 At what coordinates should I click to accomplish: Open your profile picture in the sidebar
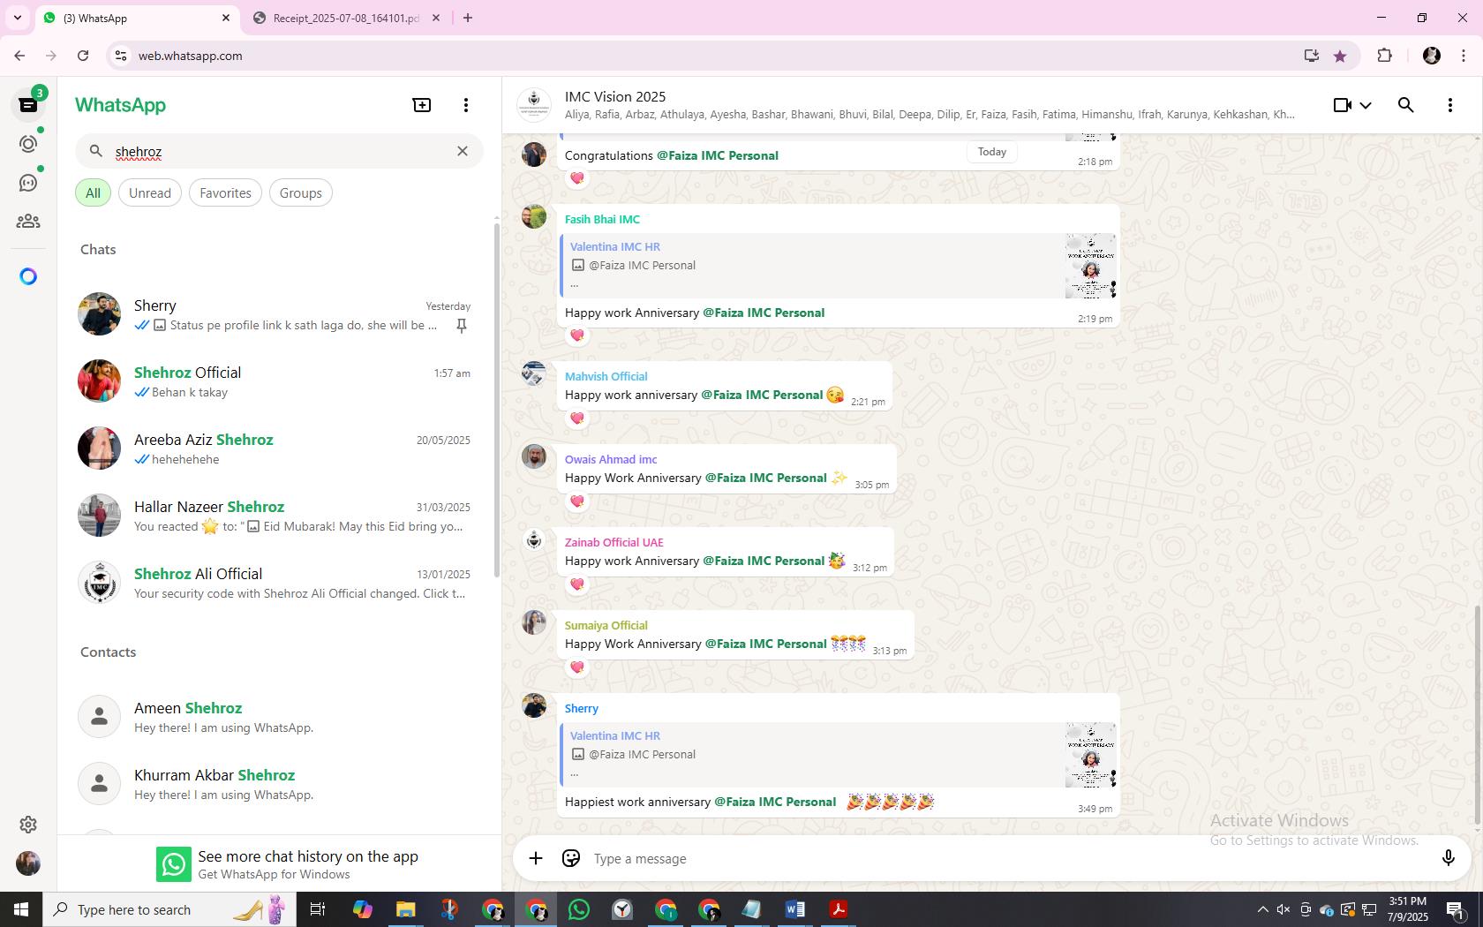click(x=28, y=863)
